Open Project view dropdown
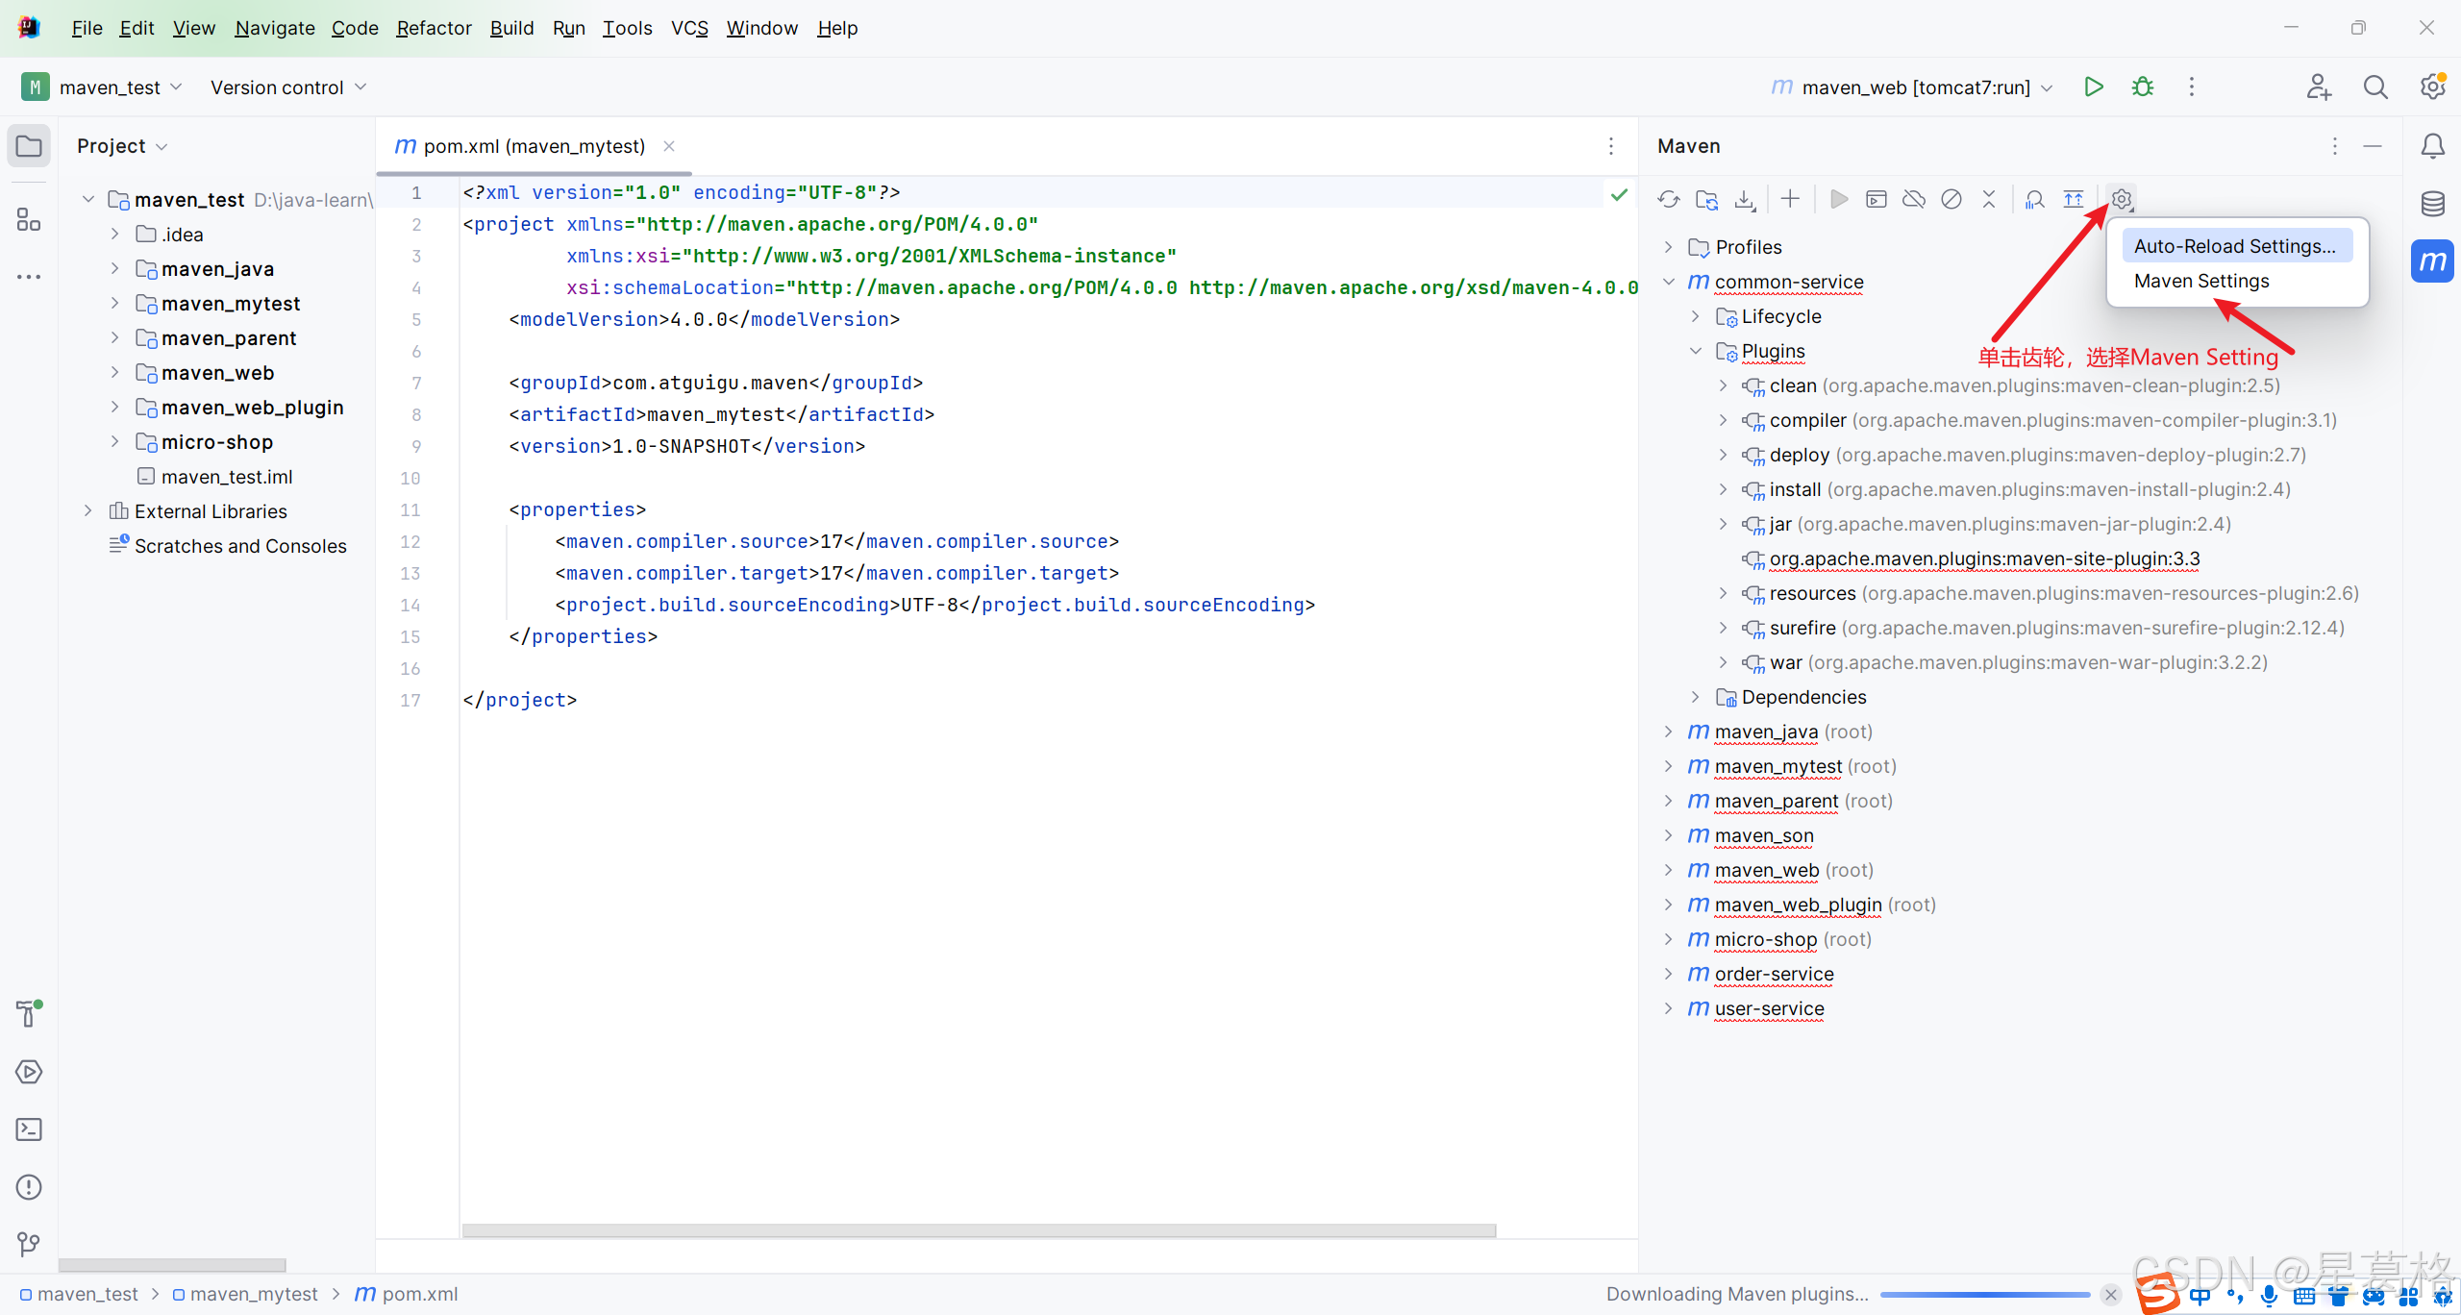 (122, 146)
